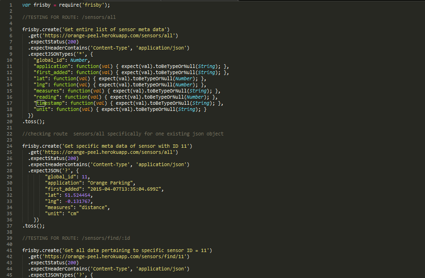Screen dimensions: 425x278
Task: Click gutter line number 36
Action: coord(9,220)
